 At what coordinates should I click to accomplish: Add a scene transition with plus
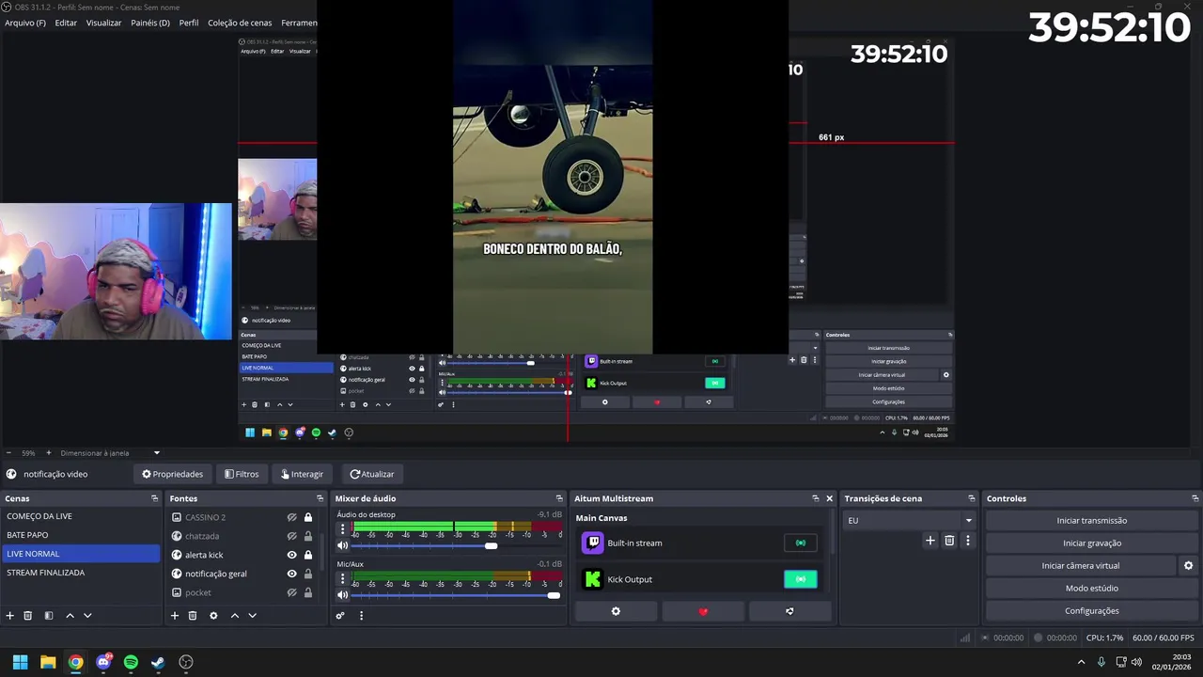click(930, 541)
